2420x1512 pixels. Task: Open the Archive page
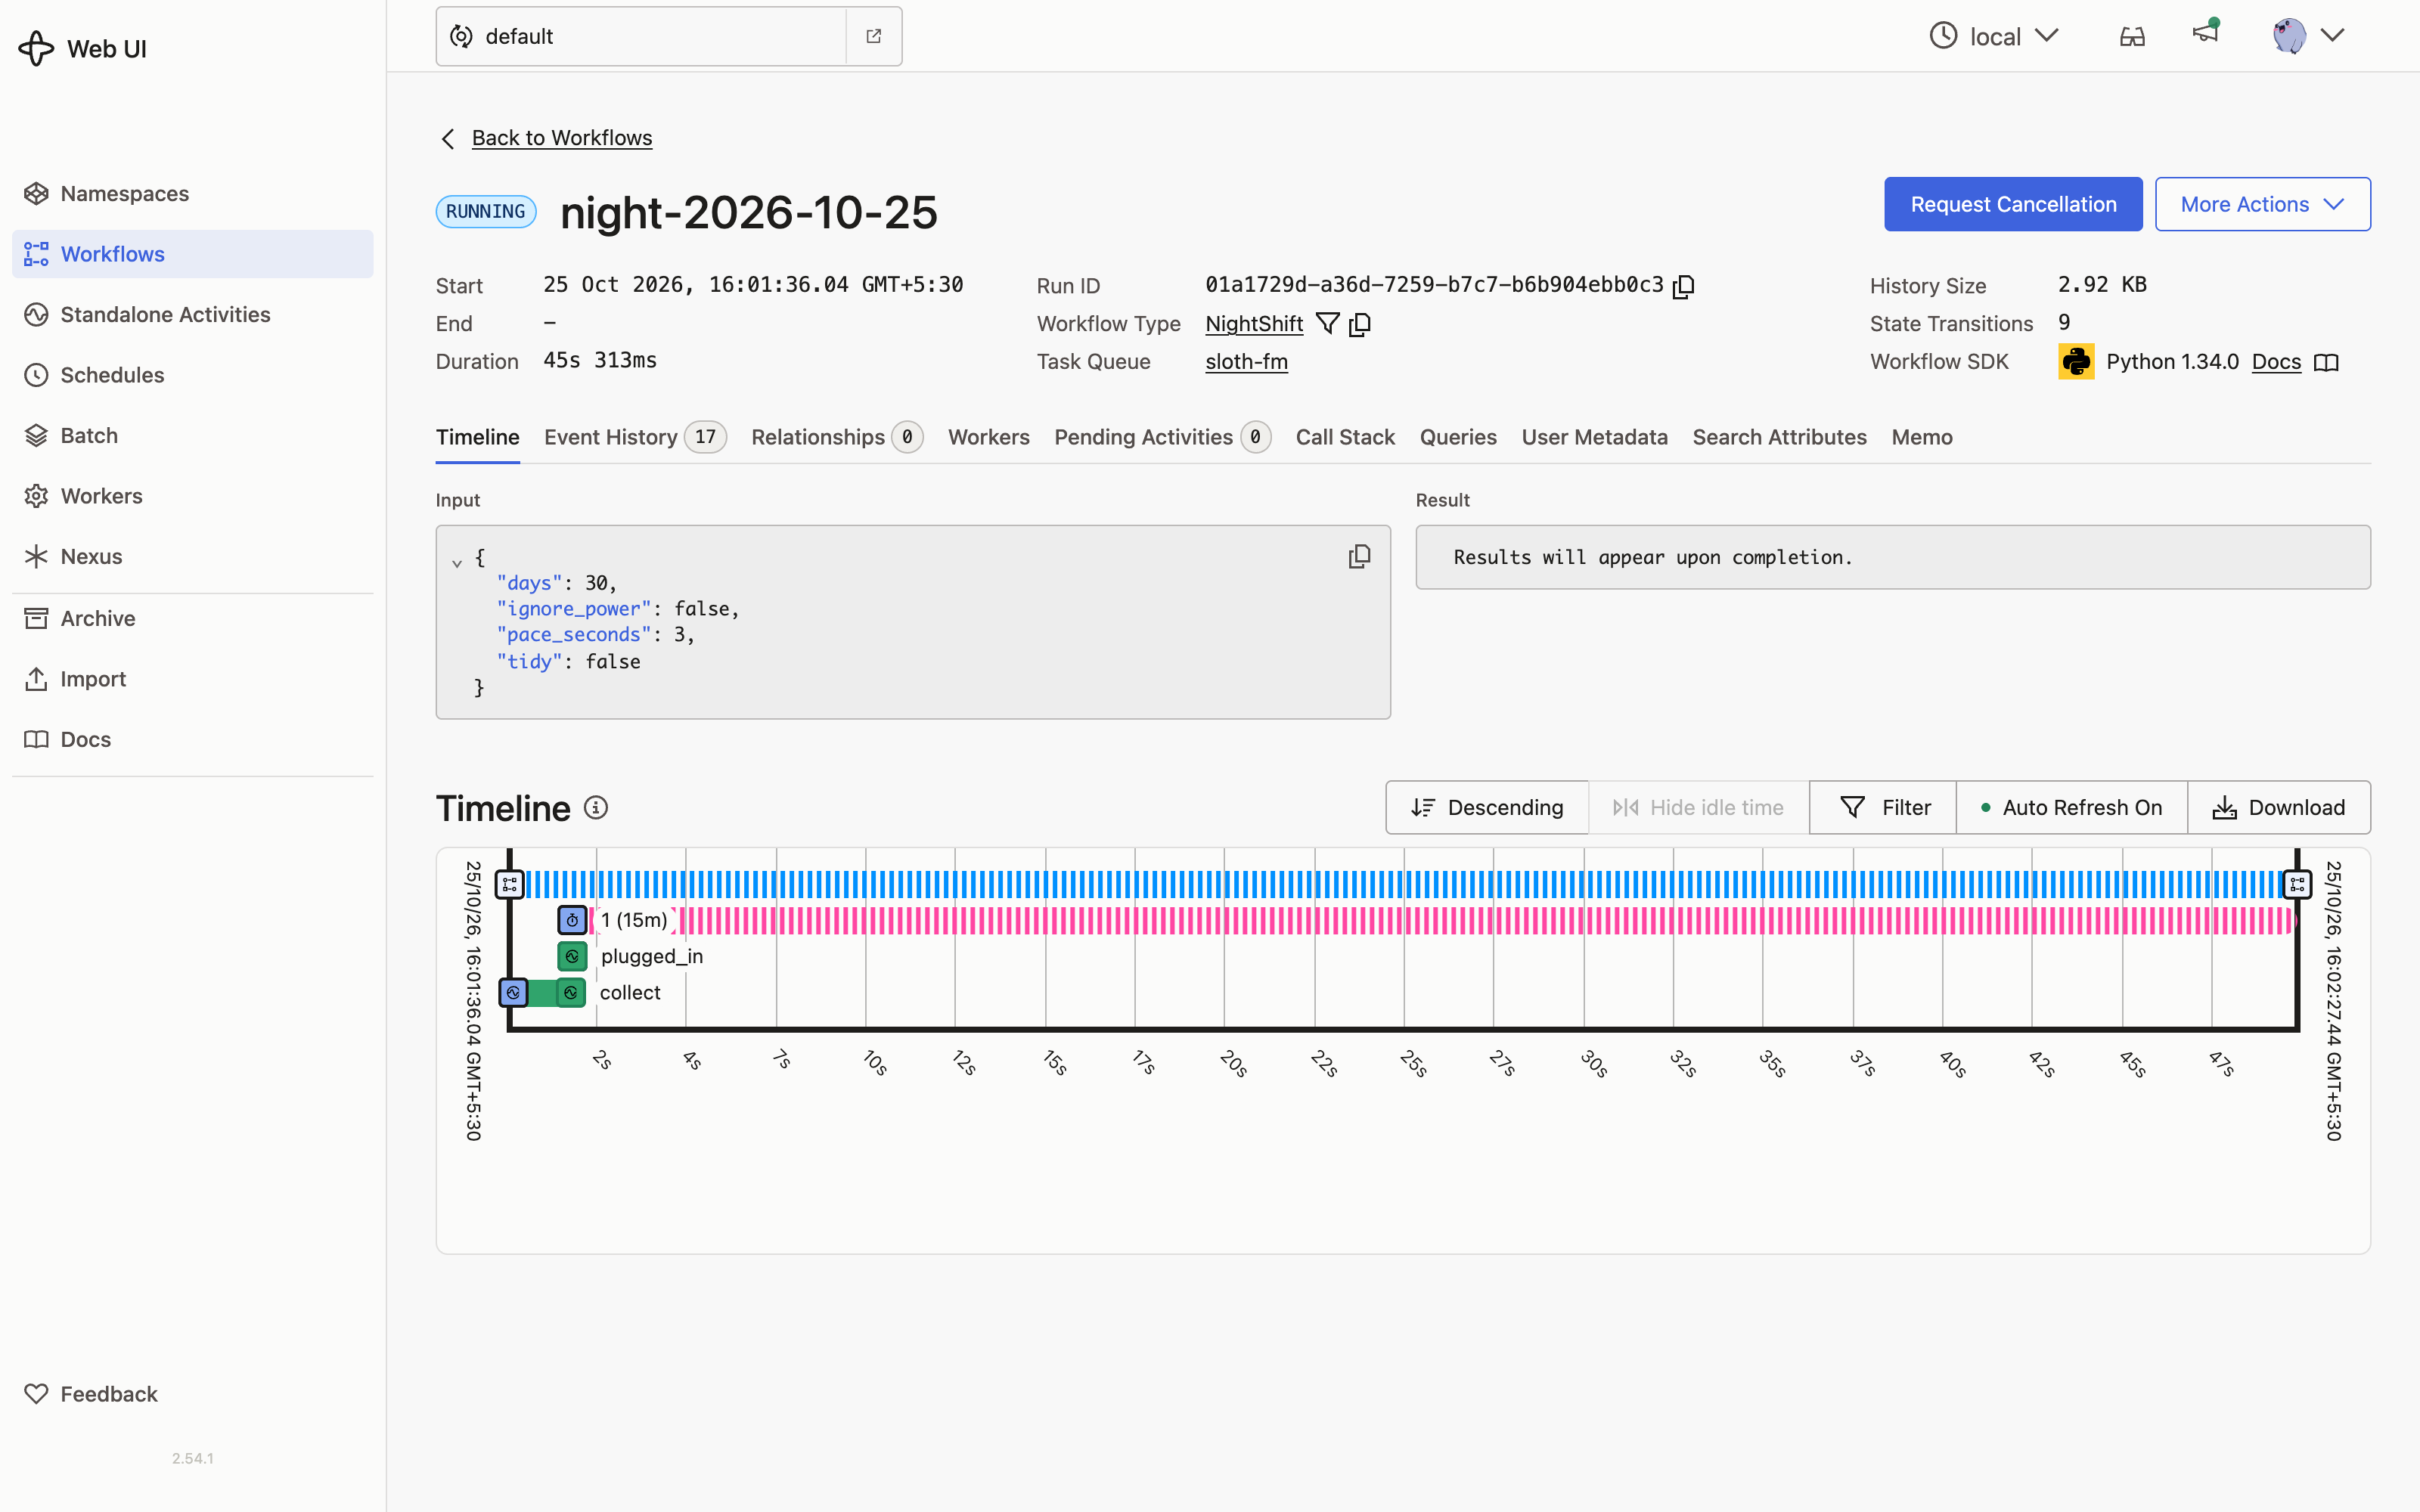coord(192,618)
